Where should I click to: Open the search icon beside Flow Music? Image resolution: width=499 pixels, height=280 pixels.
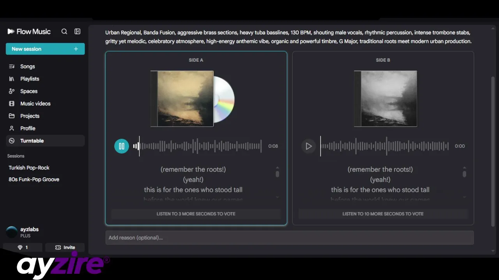[64, 31]
